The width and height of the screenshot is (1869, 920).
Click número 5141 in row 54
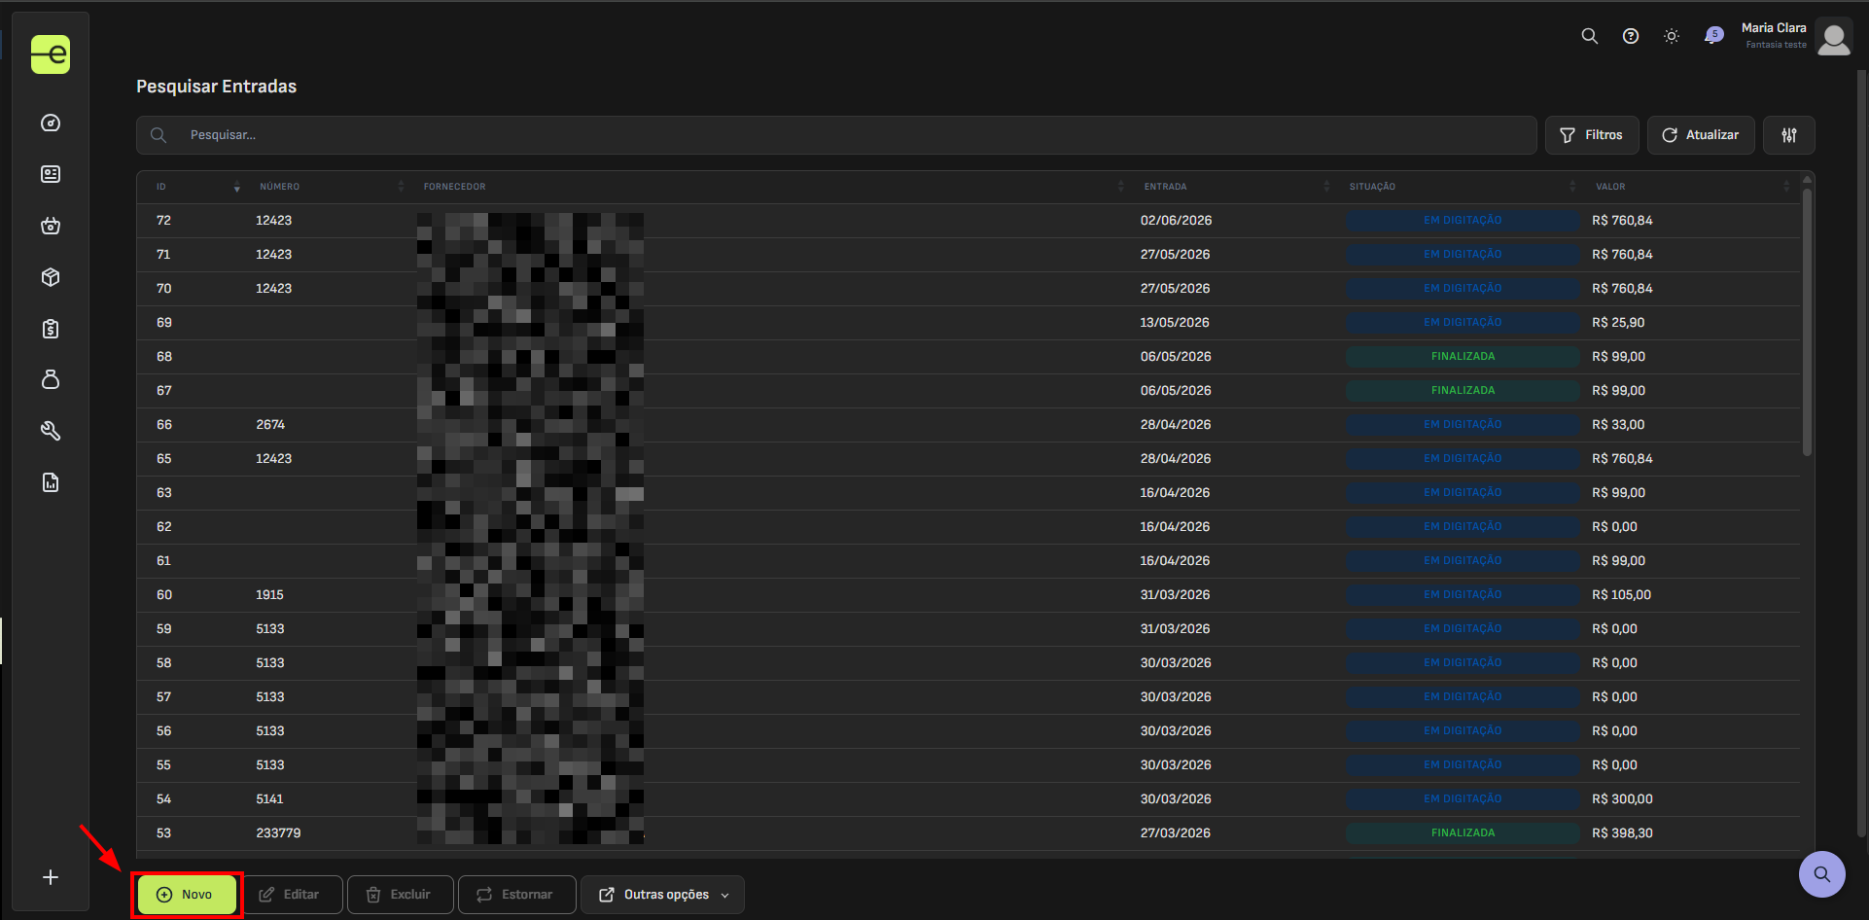click(269, 799)
